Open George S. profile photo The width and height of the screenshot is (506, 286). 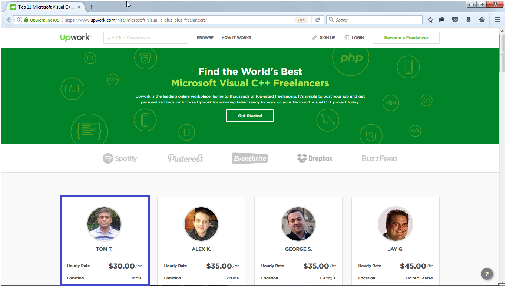pyautogui.click(x=298, y=224)
